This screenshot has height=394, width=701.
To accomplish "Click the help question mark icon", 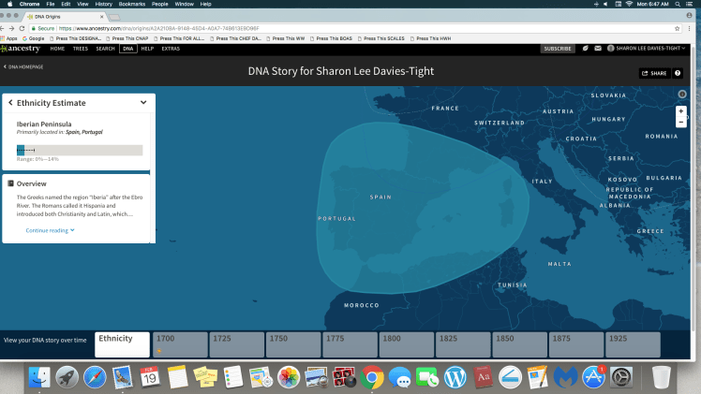I will click(x=678, y=73).
